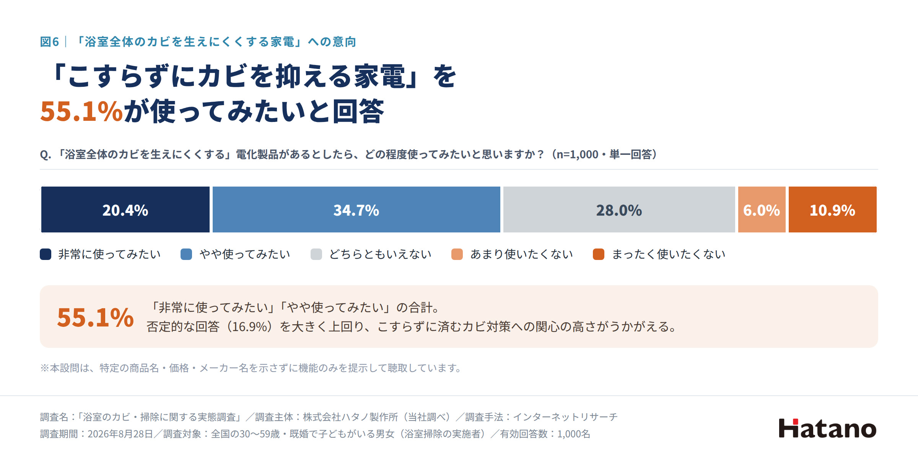
Task: Click the orange 55.1% in the headline
Action: (81, 112)
